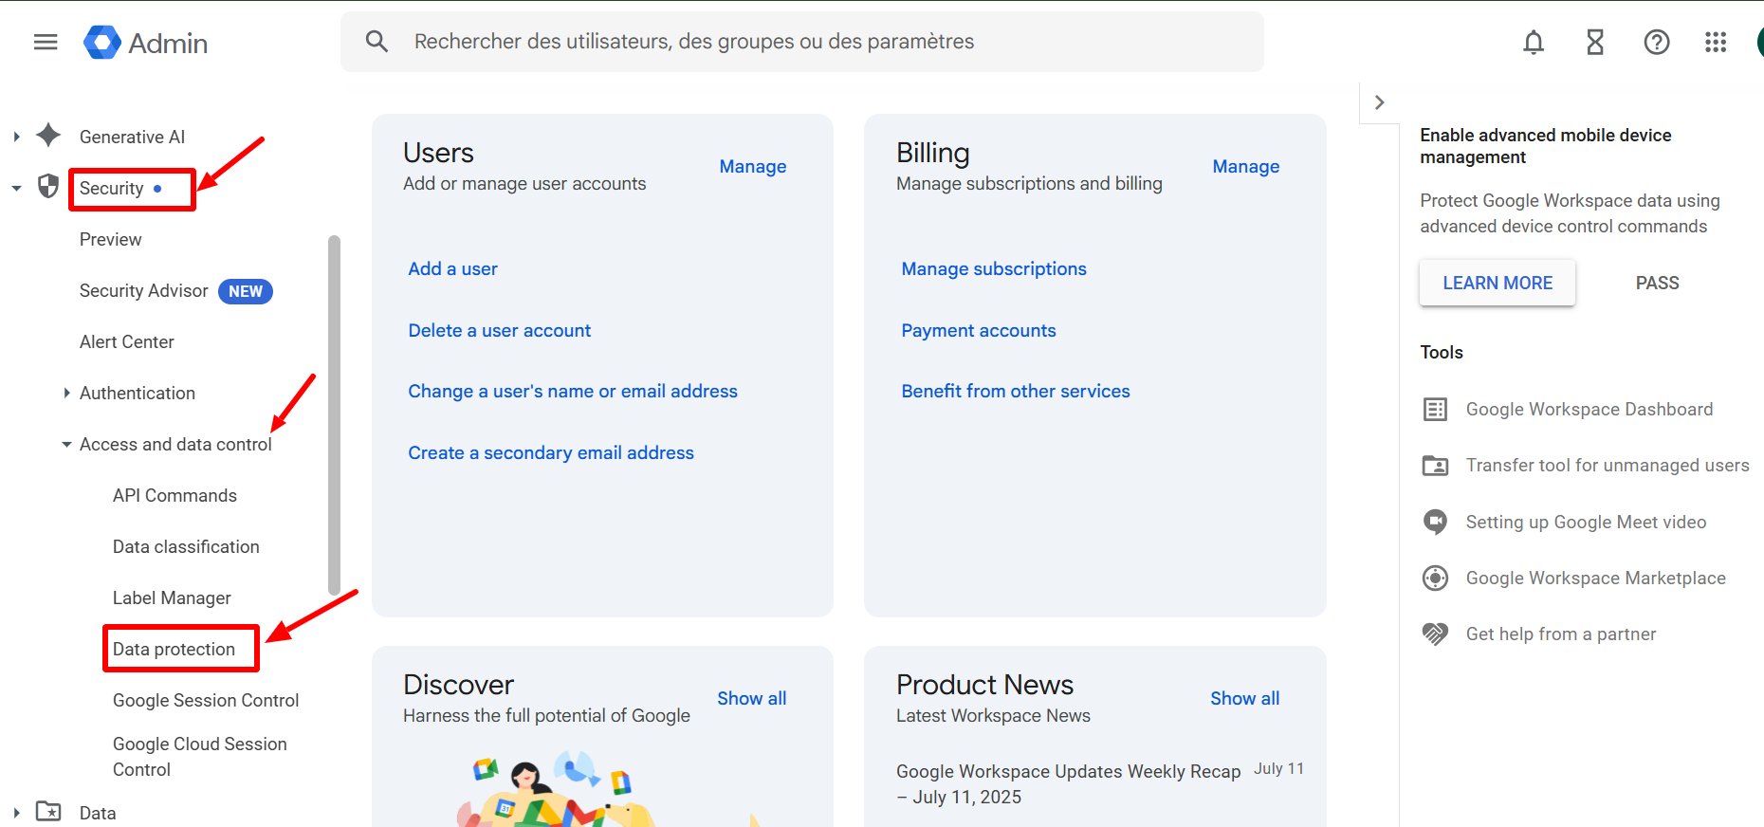The image size is (1764, 827).
Task: Click Delete a user account link
Action: pyautogui.click(x=499, y=330)
